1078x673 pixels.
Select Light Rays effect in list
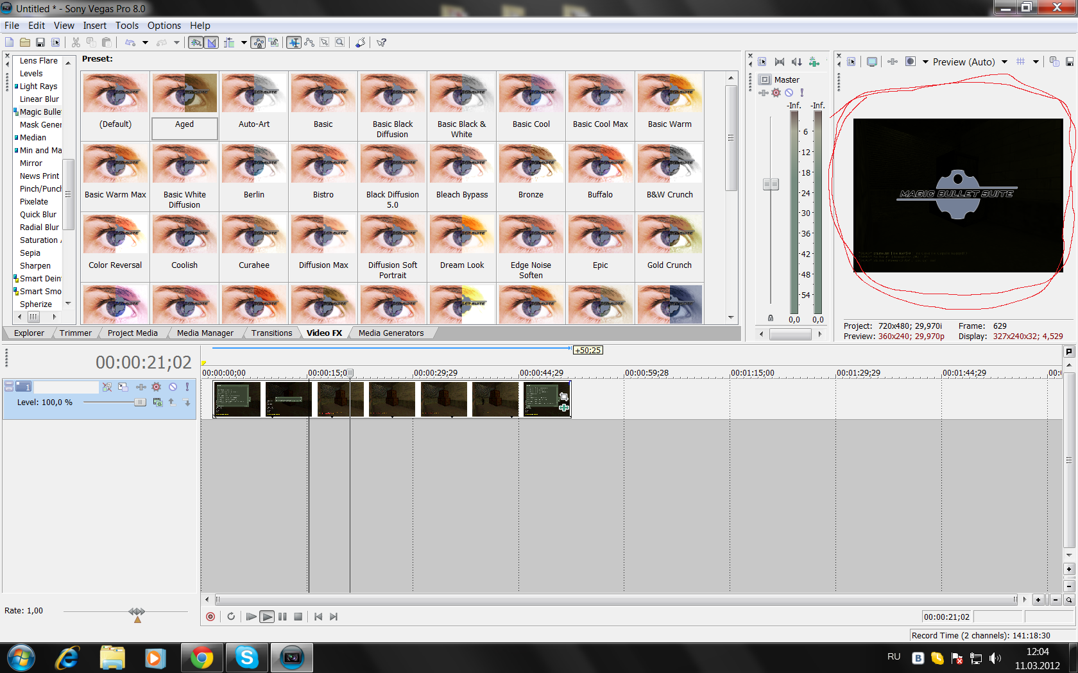coord(38,86)
